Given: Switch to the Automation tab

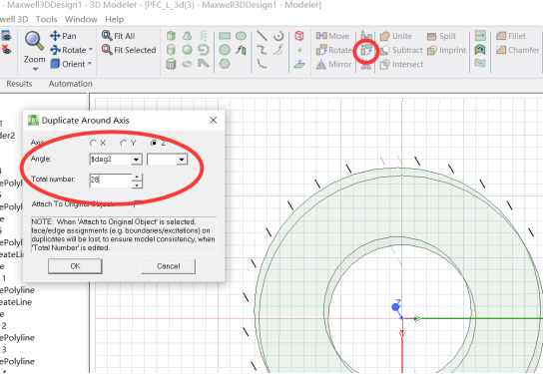Looking at the screenshot, I should (x=71, y=84).
